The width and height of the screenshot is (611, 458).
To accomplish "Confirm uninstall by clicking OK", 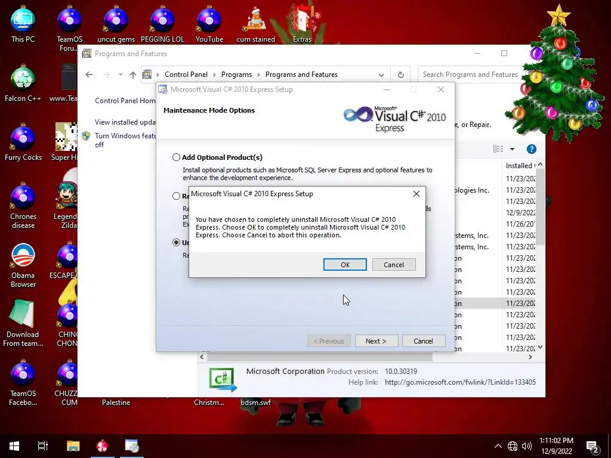I will click(345, 264).
